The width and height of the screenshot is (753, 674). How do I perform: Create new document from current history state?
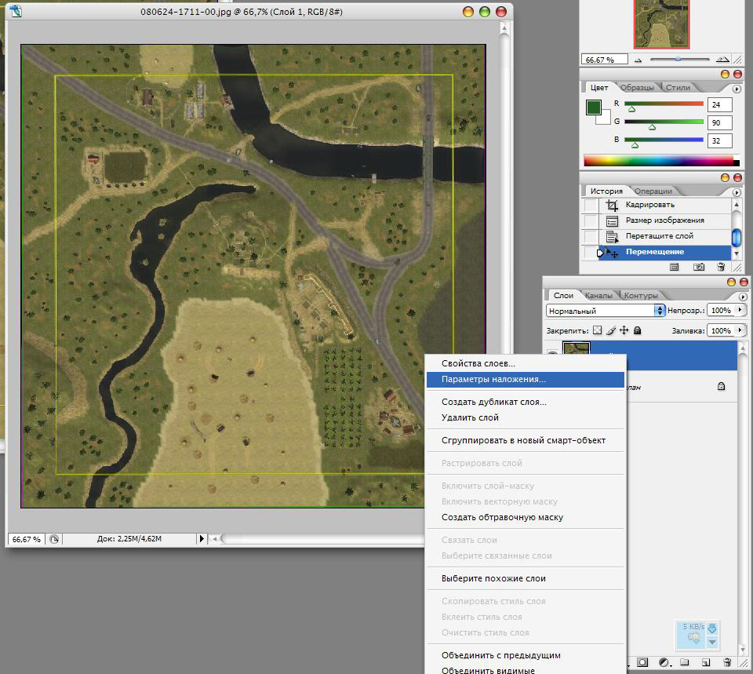pyautogui.click(x=675, y=267)
